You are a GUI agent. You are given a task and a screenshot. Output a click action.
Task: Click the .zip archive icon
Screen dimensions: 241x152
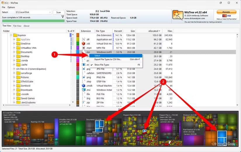[x=84, y=103]
